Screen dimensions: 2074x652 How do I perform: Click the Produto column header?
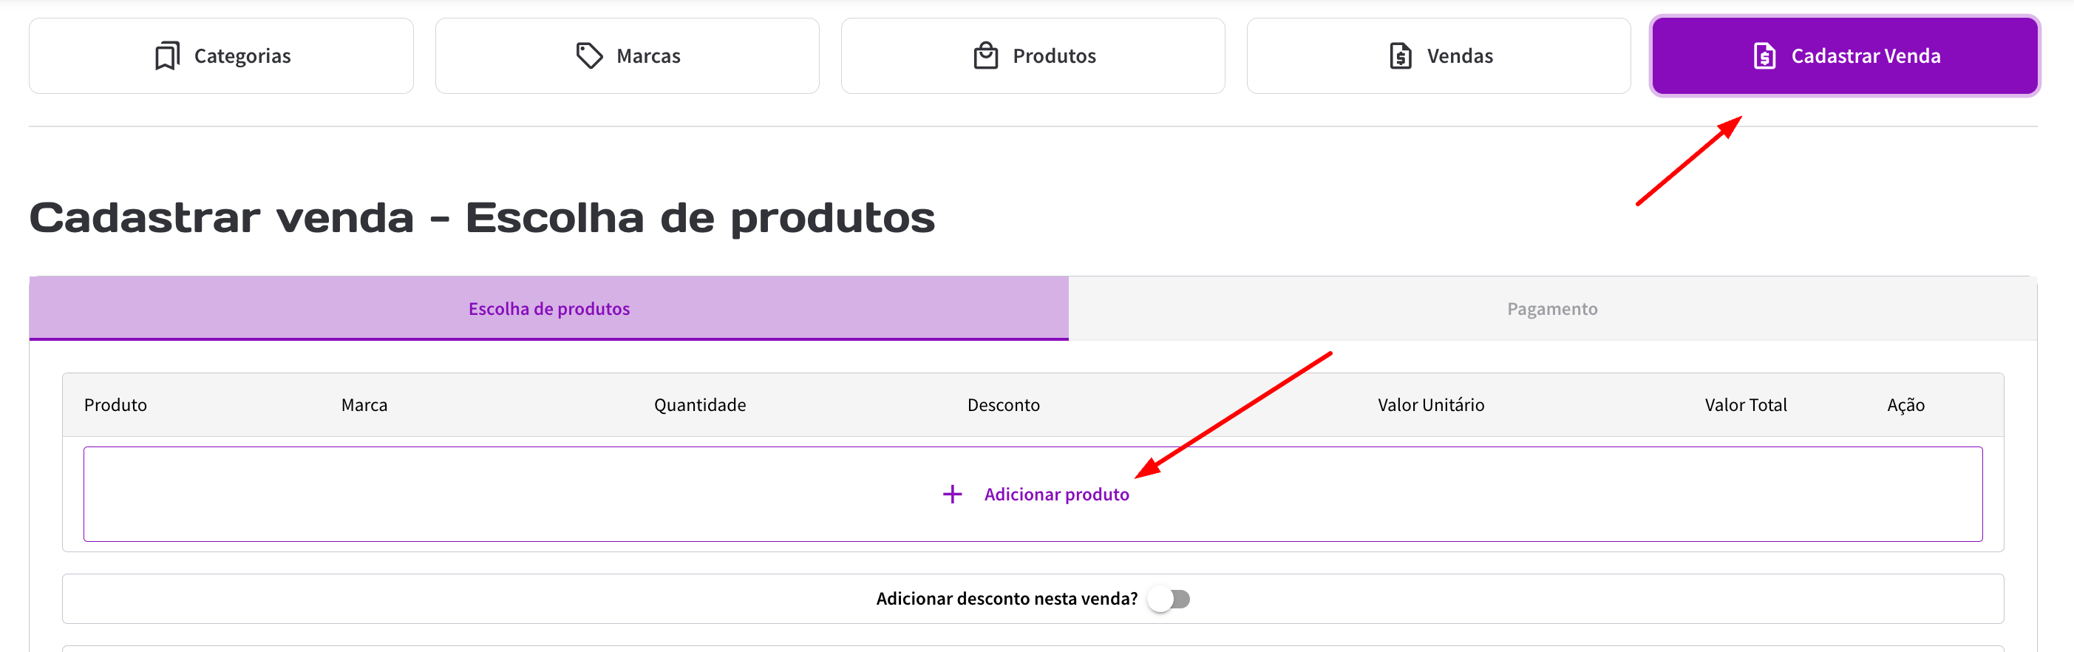point(115,405)
